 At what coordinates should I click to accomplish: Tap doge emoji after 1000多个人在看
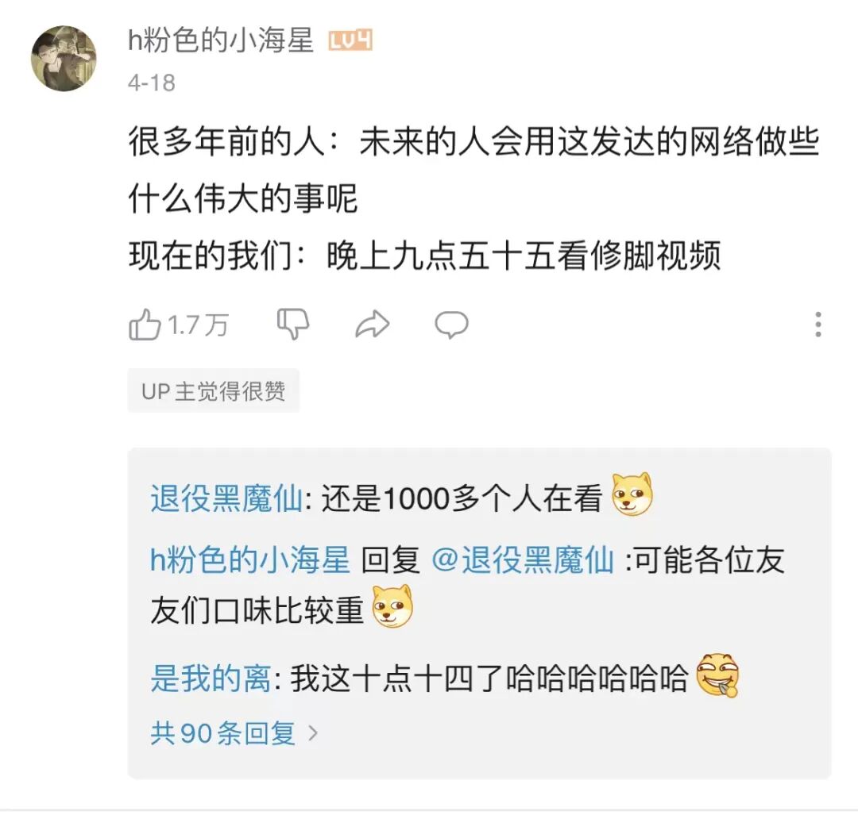coord(632,494)
